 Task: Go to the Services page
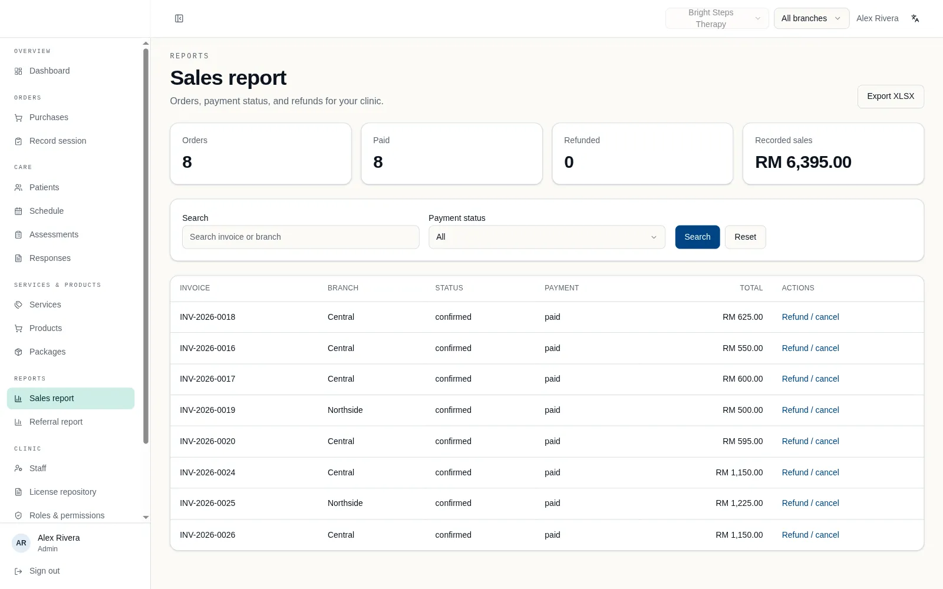click(71, 305)
